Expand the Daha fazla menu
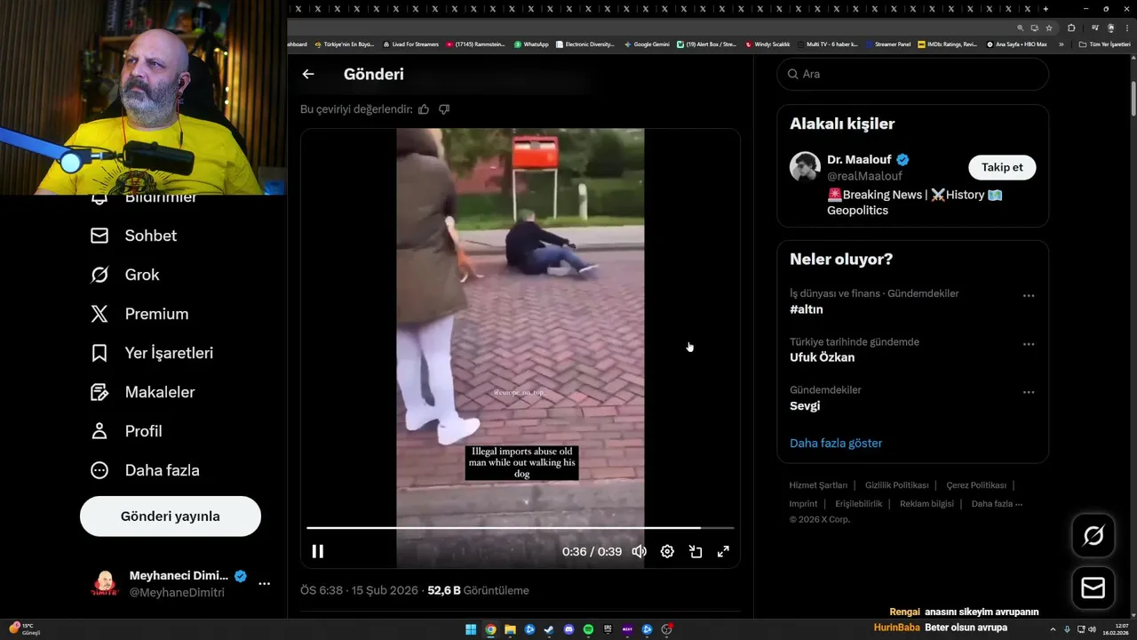The height and width of the screenshot is (640, 1137). click(145, 470)
